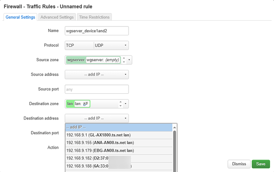274x172 pixels.
Task: Open the Protocol dropdown arrow
Action: 125,45
